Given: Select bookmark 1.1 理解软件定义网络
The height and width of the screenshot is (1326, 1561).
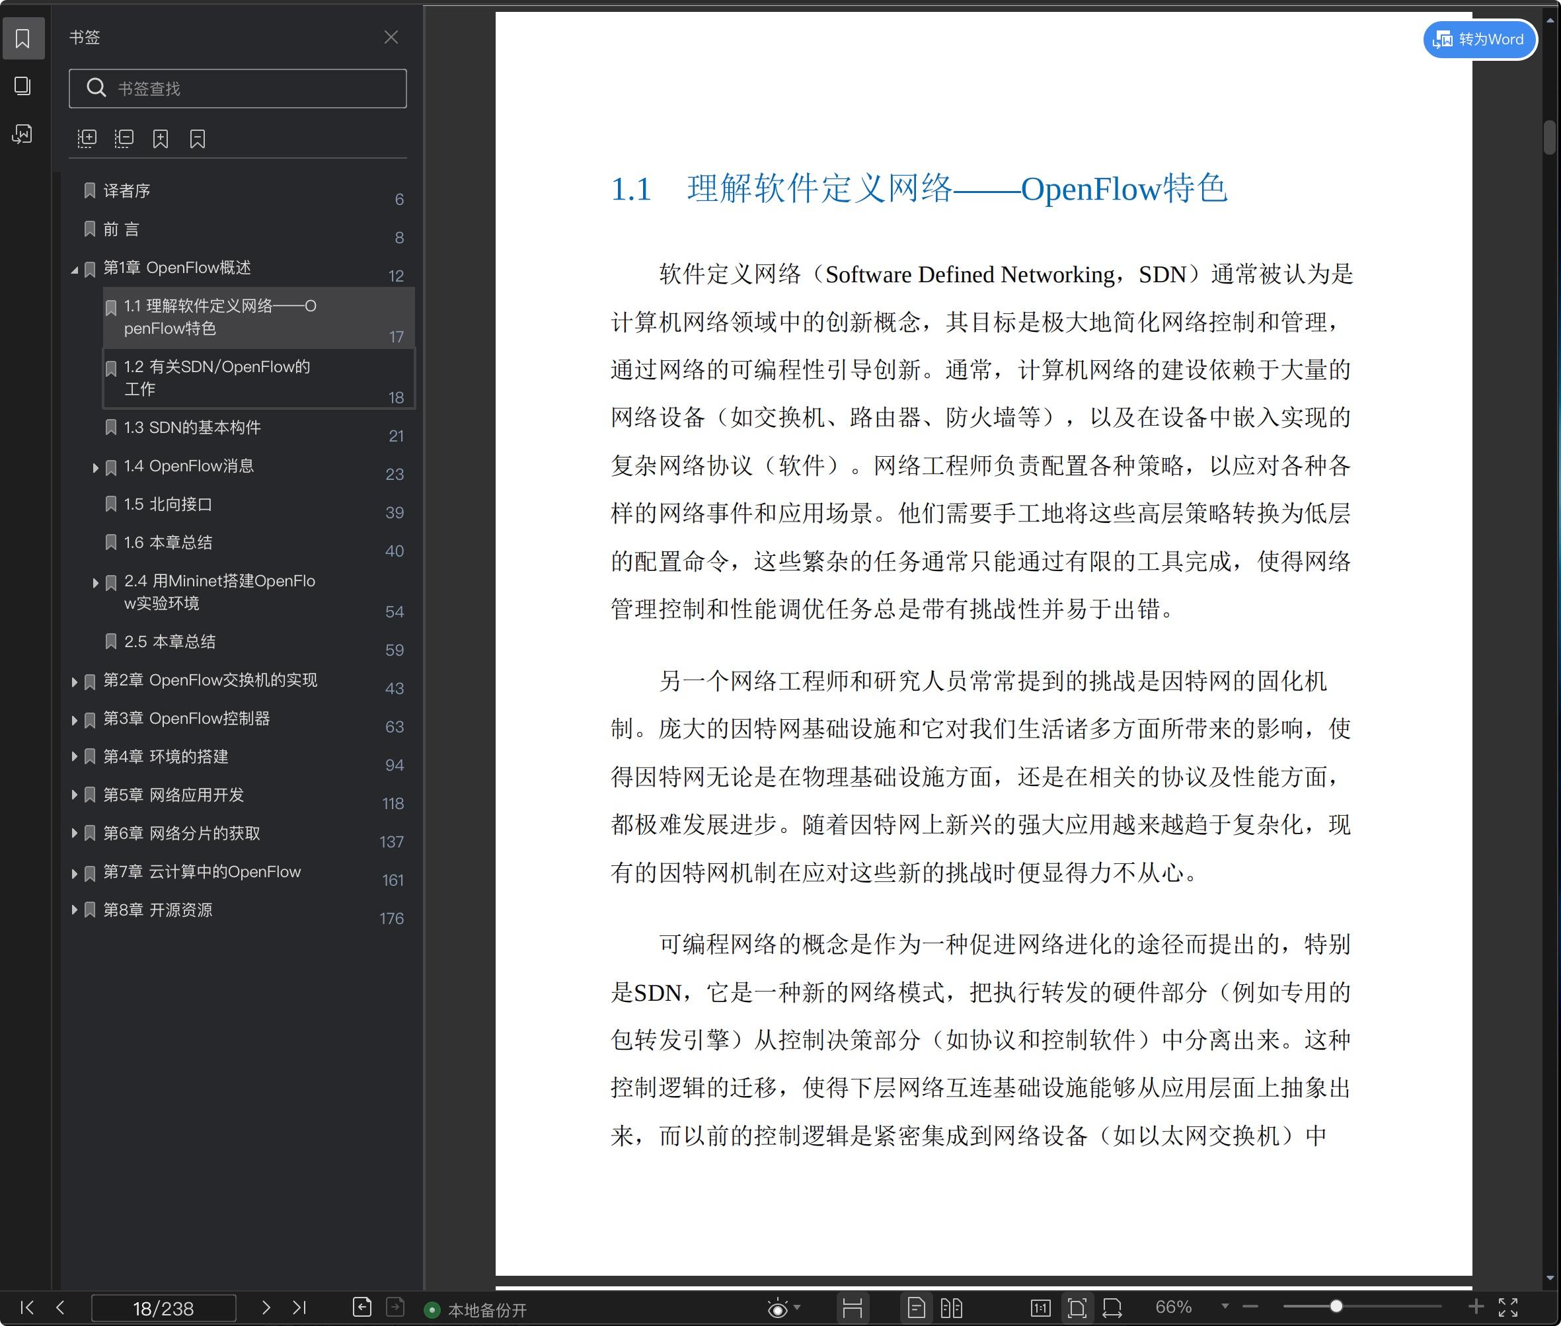Looking at the screenshot, I should coord(258,317).
